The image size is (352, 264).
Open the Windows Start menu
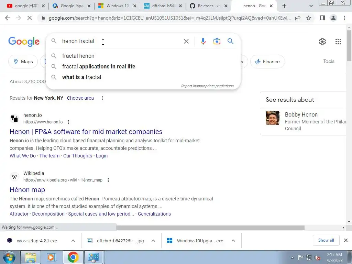coord(9,257)
